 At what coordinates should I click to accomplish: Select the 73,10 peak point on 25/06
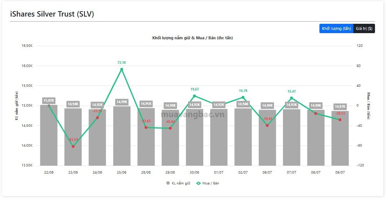(122, 69)
